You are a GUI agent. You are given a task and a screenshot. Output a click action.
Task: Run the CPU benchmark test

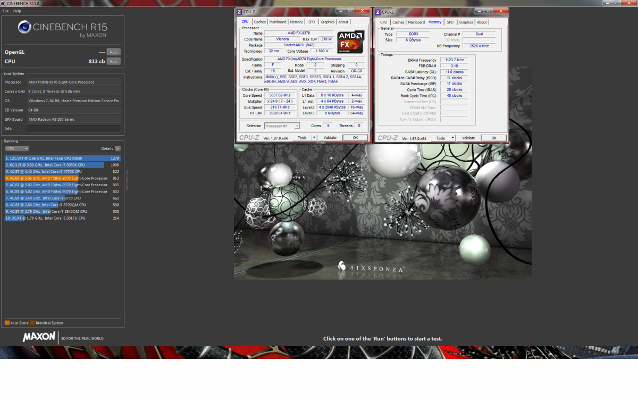click(x=113, y=61)
